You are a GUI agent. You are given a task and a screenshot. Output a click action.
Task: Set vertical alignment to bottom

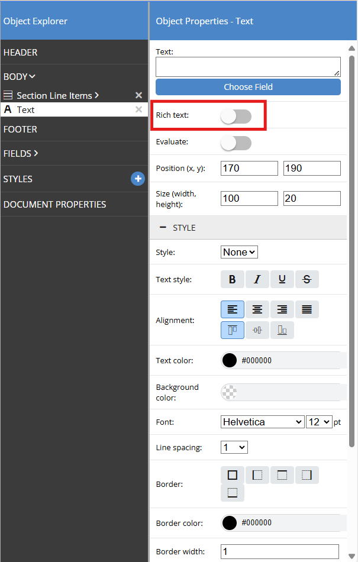coord(282,330)
